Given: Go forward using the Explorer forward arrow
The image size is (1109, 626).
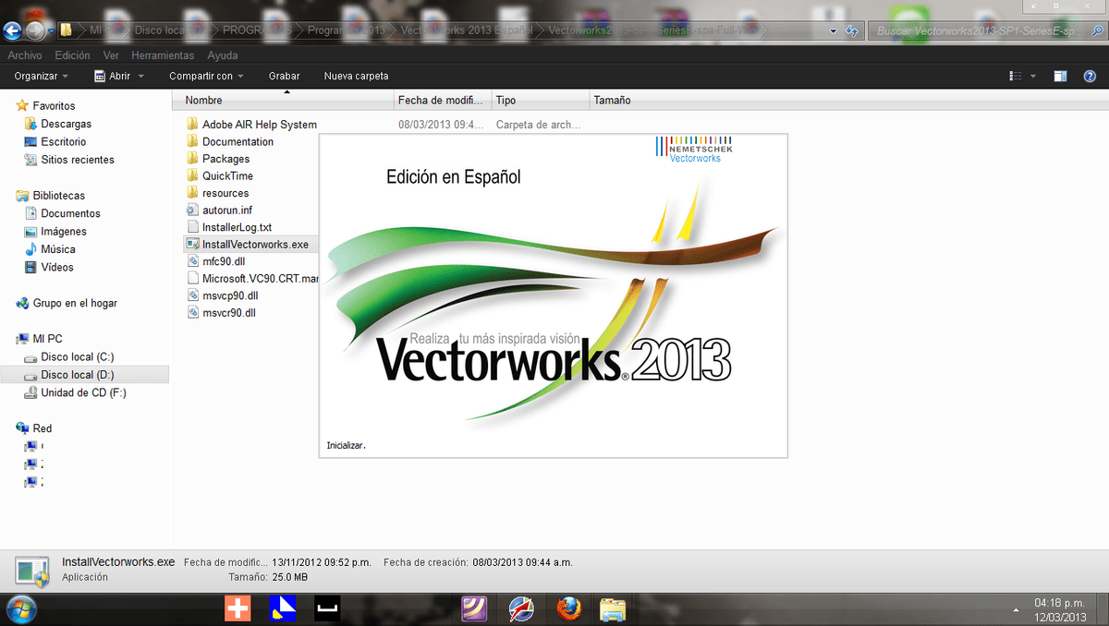Looking at the screenshot, I should click(35, 30).
